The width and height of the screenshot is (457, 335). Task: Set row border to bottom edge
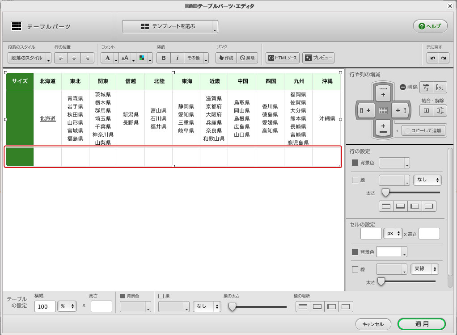[400, 206]
